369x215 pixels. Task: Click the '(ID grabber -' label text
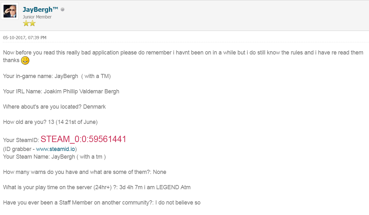[x=19, y=149]
